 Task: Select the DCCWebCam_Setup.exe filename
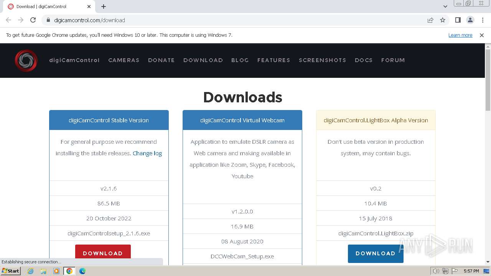242,256
